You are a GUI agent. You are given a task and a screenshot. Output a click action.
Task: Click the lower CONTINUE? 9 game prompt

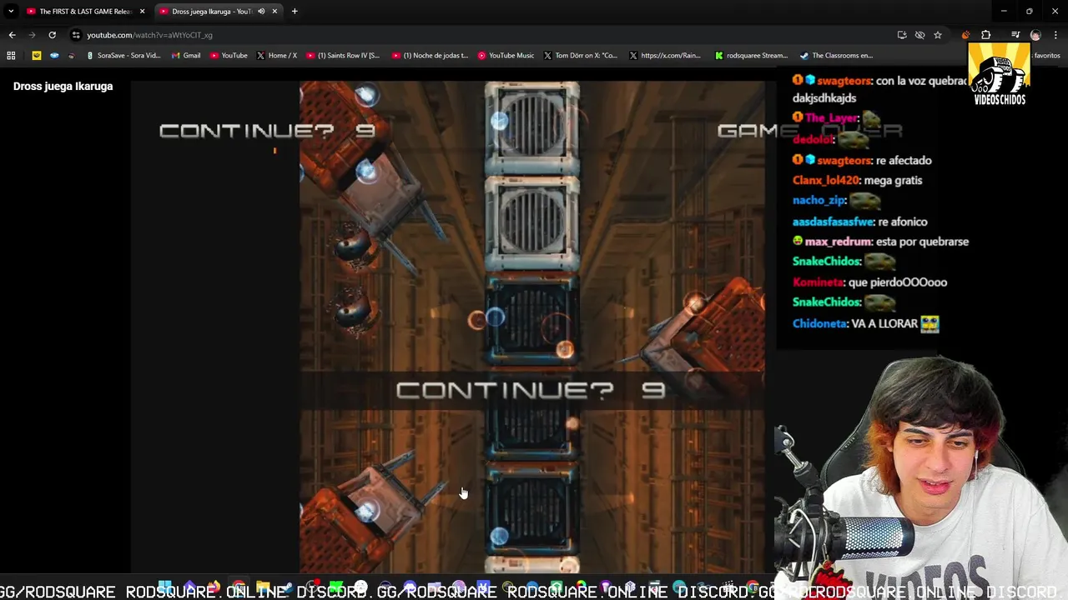531,390
